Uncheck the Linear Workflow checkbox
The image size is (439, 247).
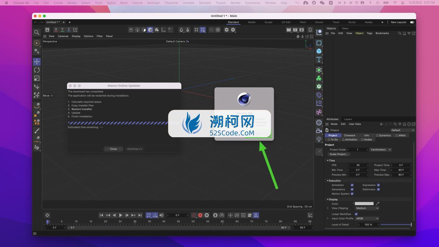(356, 214)
